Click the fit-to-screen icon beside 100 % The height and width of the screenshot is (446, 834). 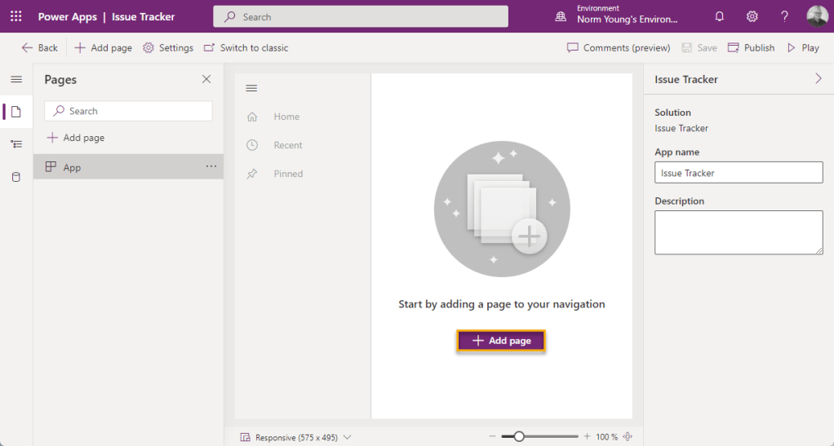click(628, 436)
